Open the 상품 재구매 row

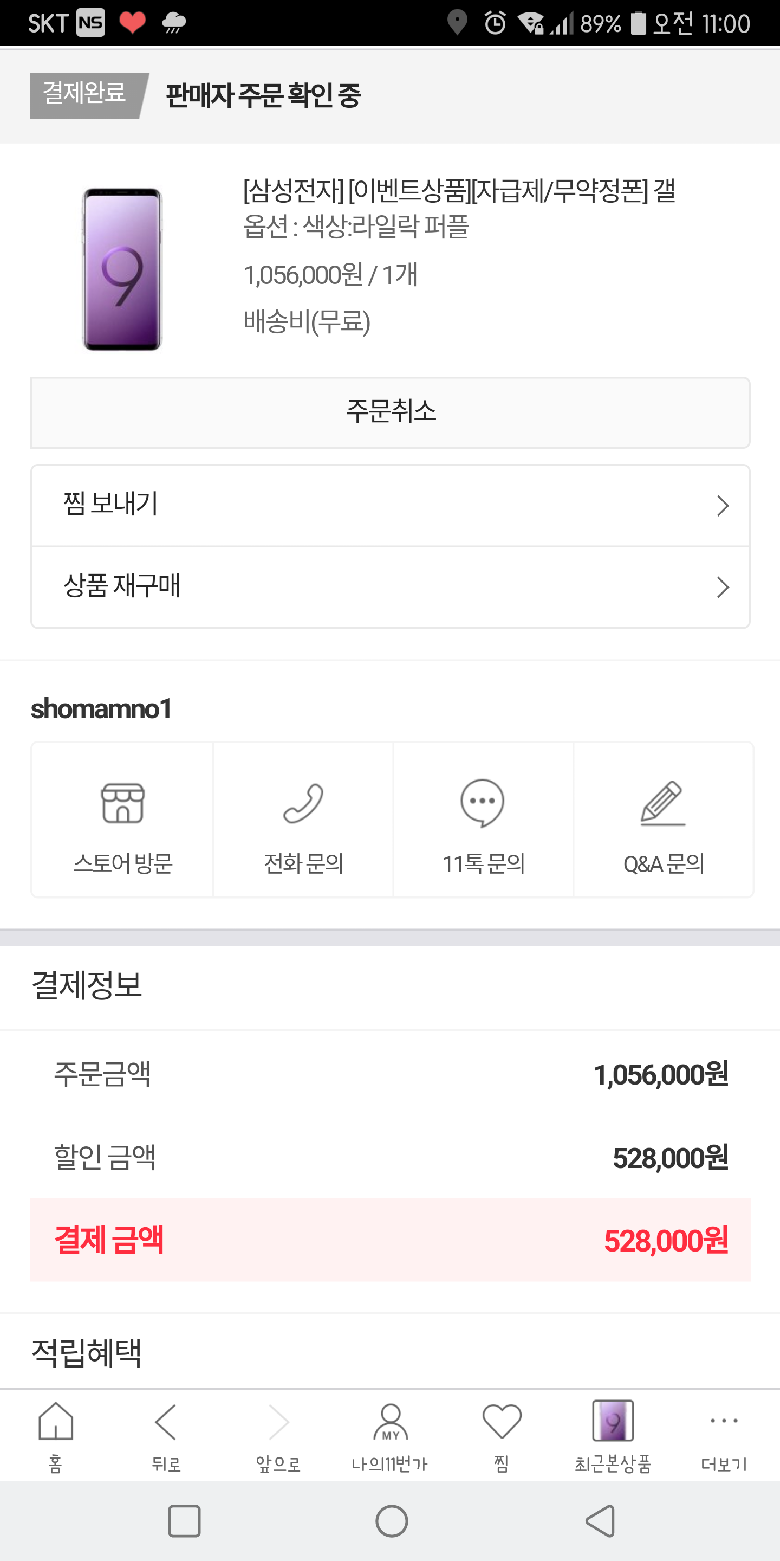391,586
